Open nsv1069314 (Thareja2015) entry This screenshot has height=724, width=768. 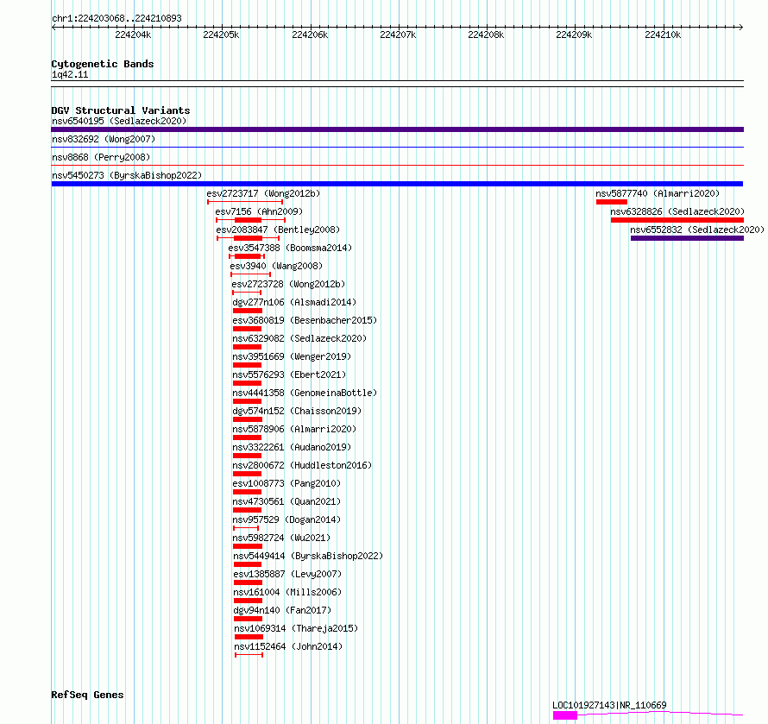[x=296, y=628]
